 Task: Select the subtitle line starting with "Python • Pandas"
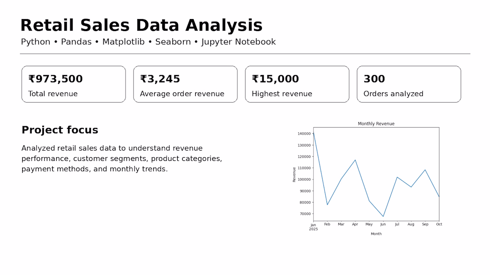click(148, 42)
